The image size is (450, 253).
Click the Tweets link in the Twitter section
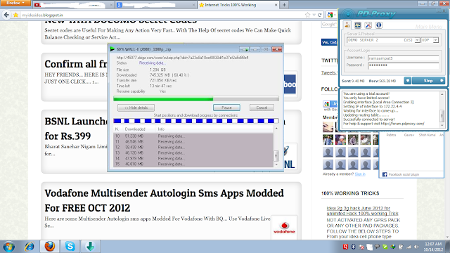[x=328, y=73]
